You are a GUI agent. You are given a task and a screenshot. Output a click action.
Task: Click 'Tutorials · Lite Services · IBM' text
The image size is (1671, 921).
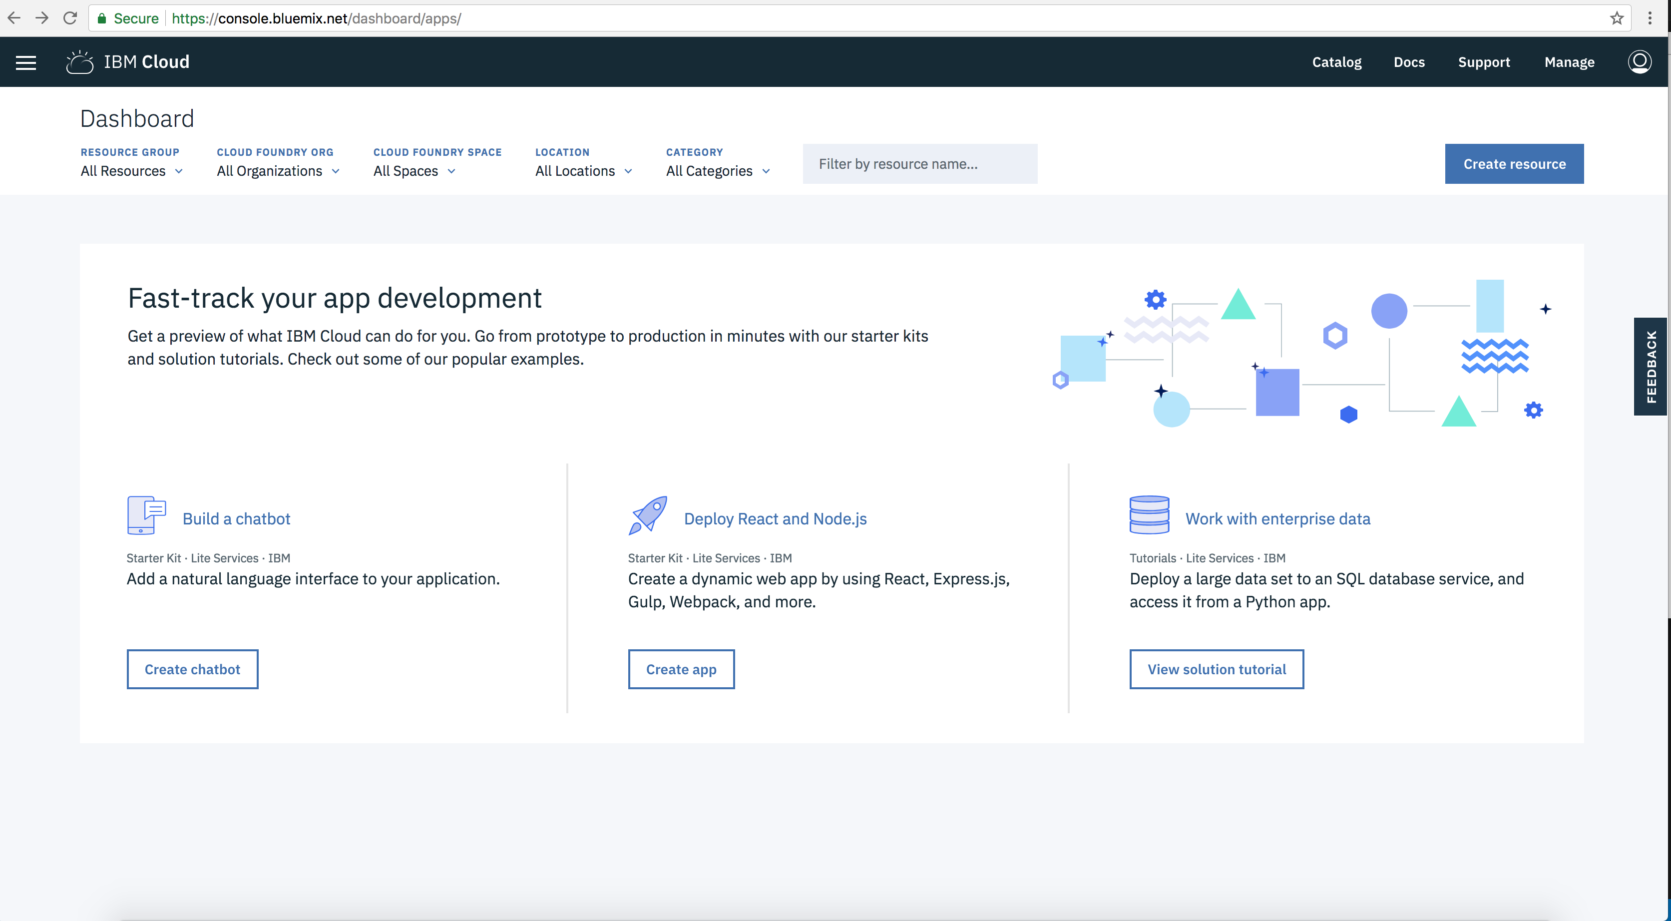(1207, 558)
